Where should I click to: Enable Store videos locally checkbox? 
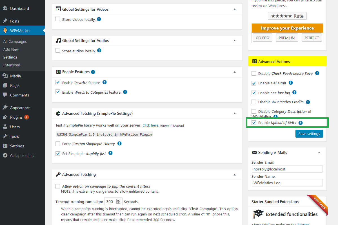(58, 19)
